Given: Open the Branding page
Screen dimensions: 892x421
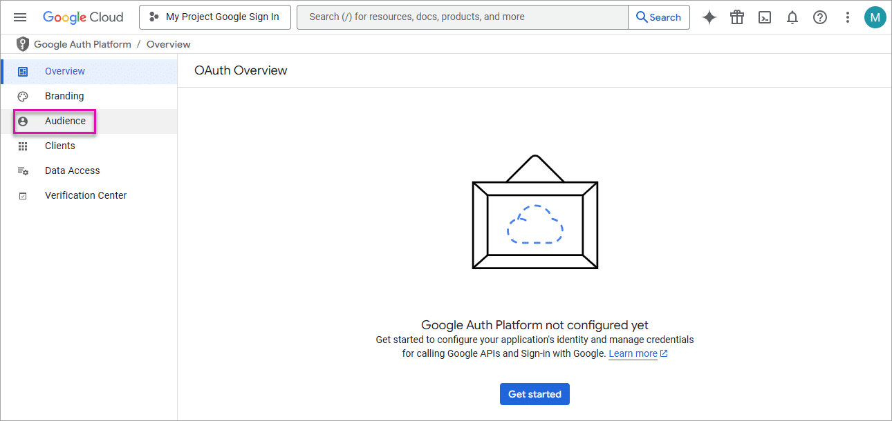Looking at the screenshot, I should (64, 96).
